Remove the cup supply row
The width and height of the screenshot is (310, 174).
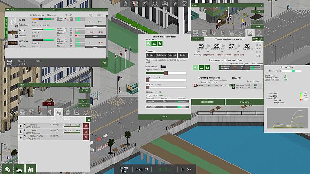[86, 137]
